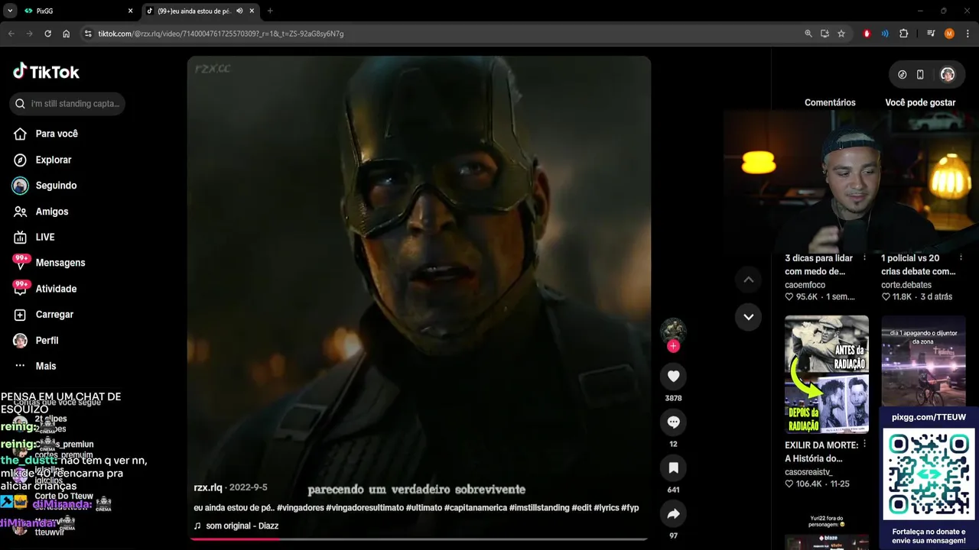The height and width of the screenshot is (550, 979).
Task: Open zoom magnifier in address bar
Action: click(808, 34)
